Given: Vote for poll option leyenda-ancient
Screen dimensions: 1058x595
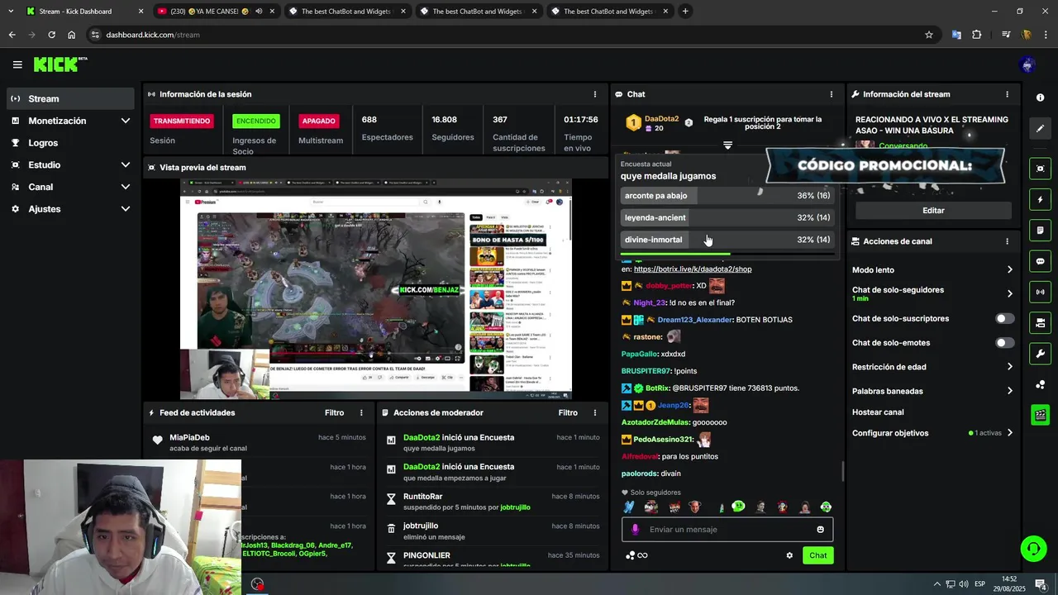Looking at the screenshot, I should pyautogui.click(x=727, y=217).
